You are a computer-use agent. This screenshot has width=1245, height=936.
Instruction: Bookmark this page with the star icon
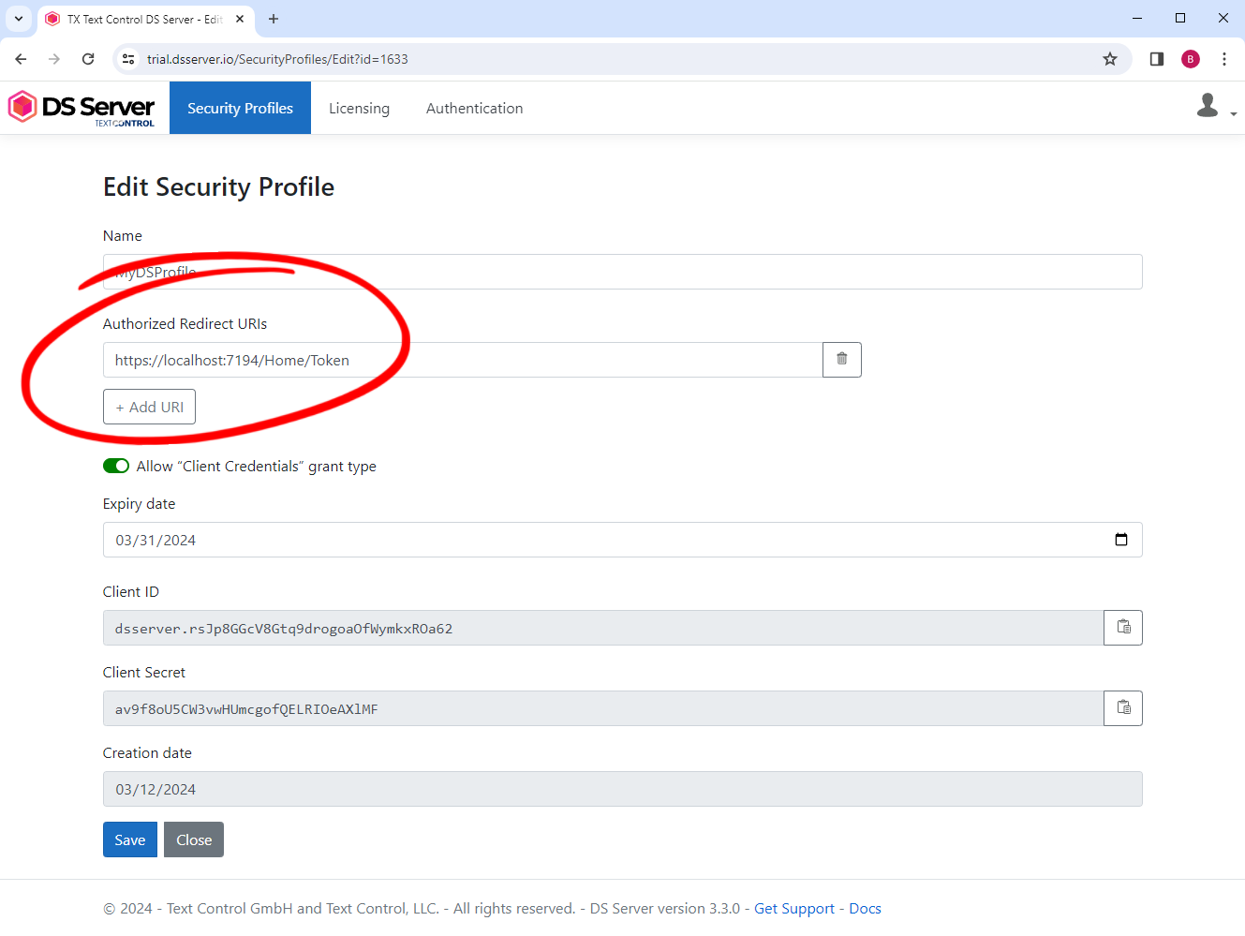(x=1110, y=59)
